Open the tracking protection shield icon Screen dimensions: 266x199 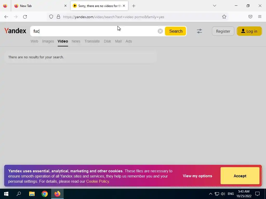point(51,17)
